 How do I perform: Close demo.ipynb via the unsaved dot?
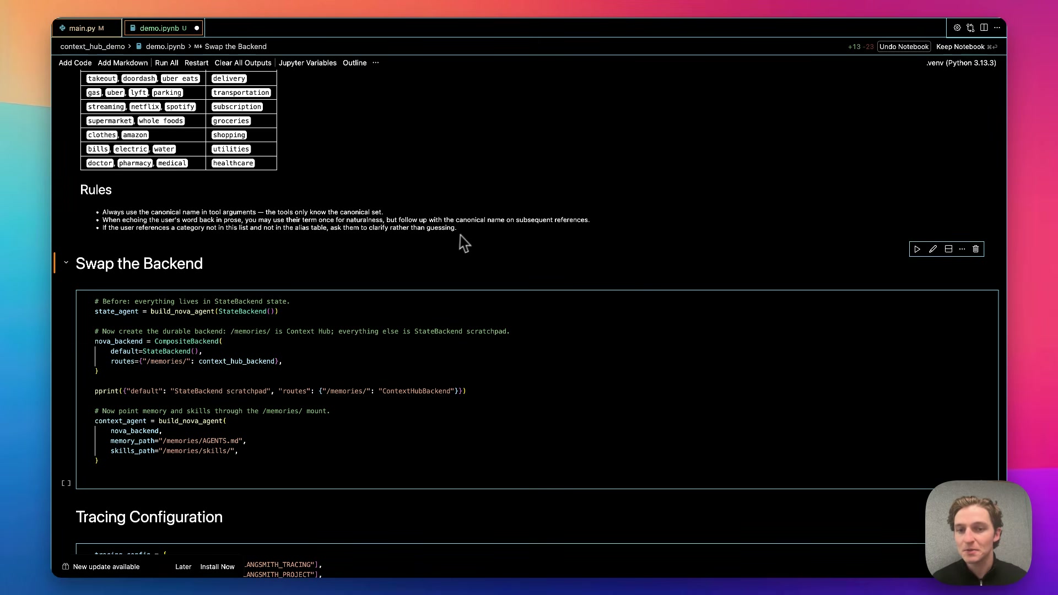coord(197,28)
